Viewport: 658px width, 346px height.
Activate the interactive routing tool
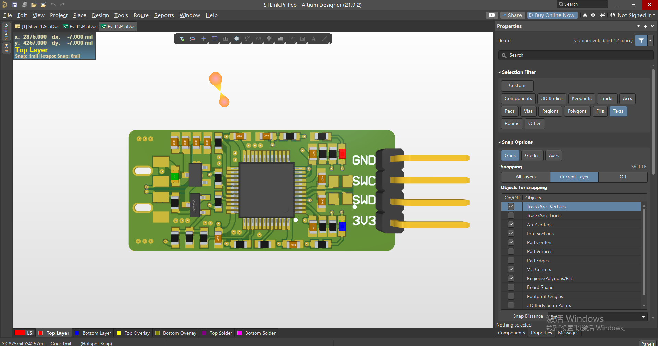(x=247, y=39)
